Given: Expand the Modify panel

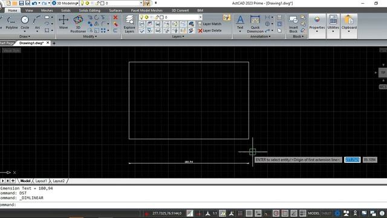Looking at the screenshot, I should (x=90, y=36).
